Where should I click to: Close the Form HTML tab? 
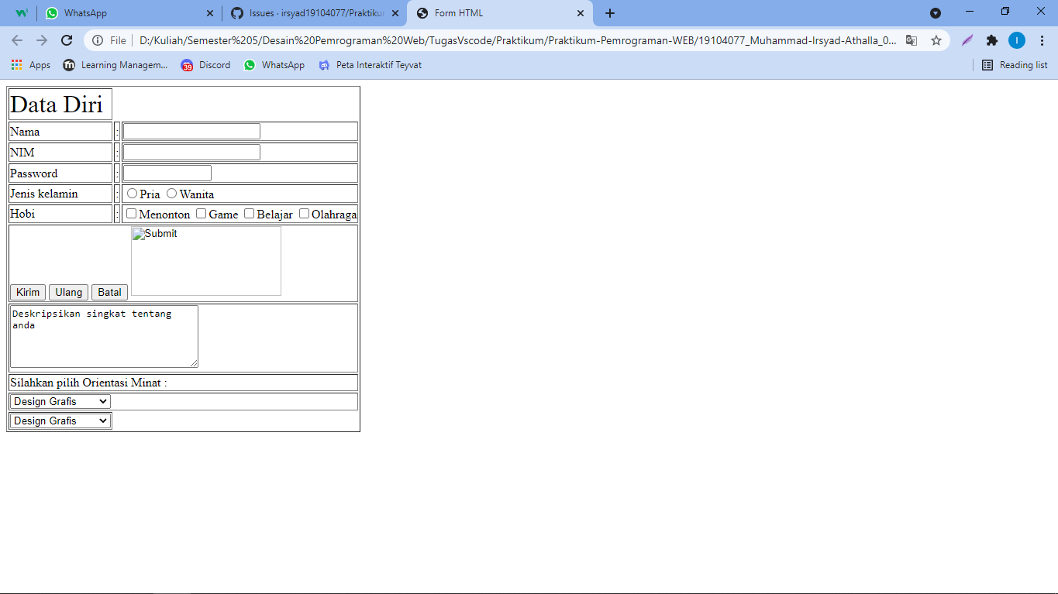point(580,13)
